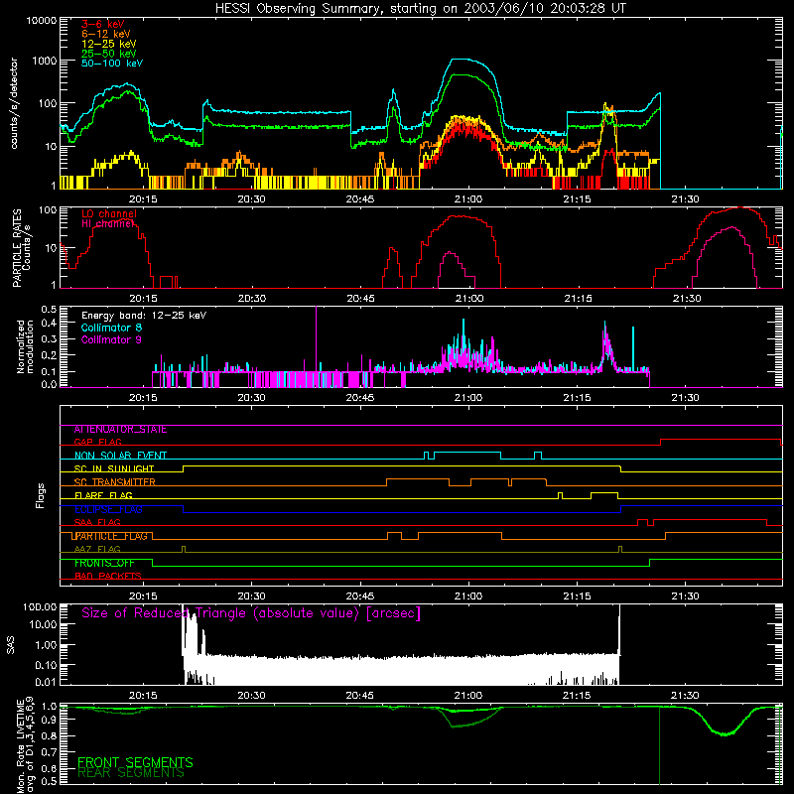
Task: Click the BAD_PACKETS flag label
Action: point(108,576)
